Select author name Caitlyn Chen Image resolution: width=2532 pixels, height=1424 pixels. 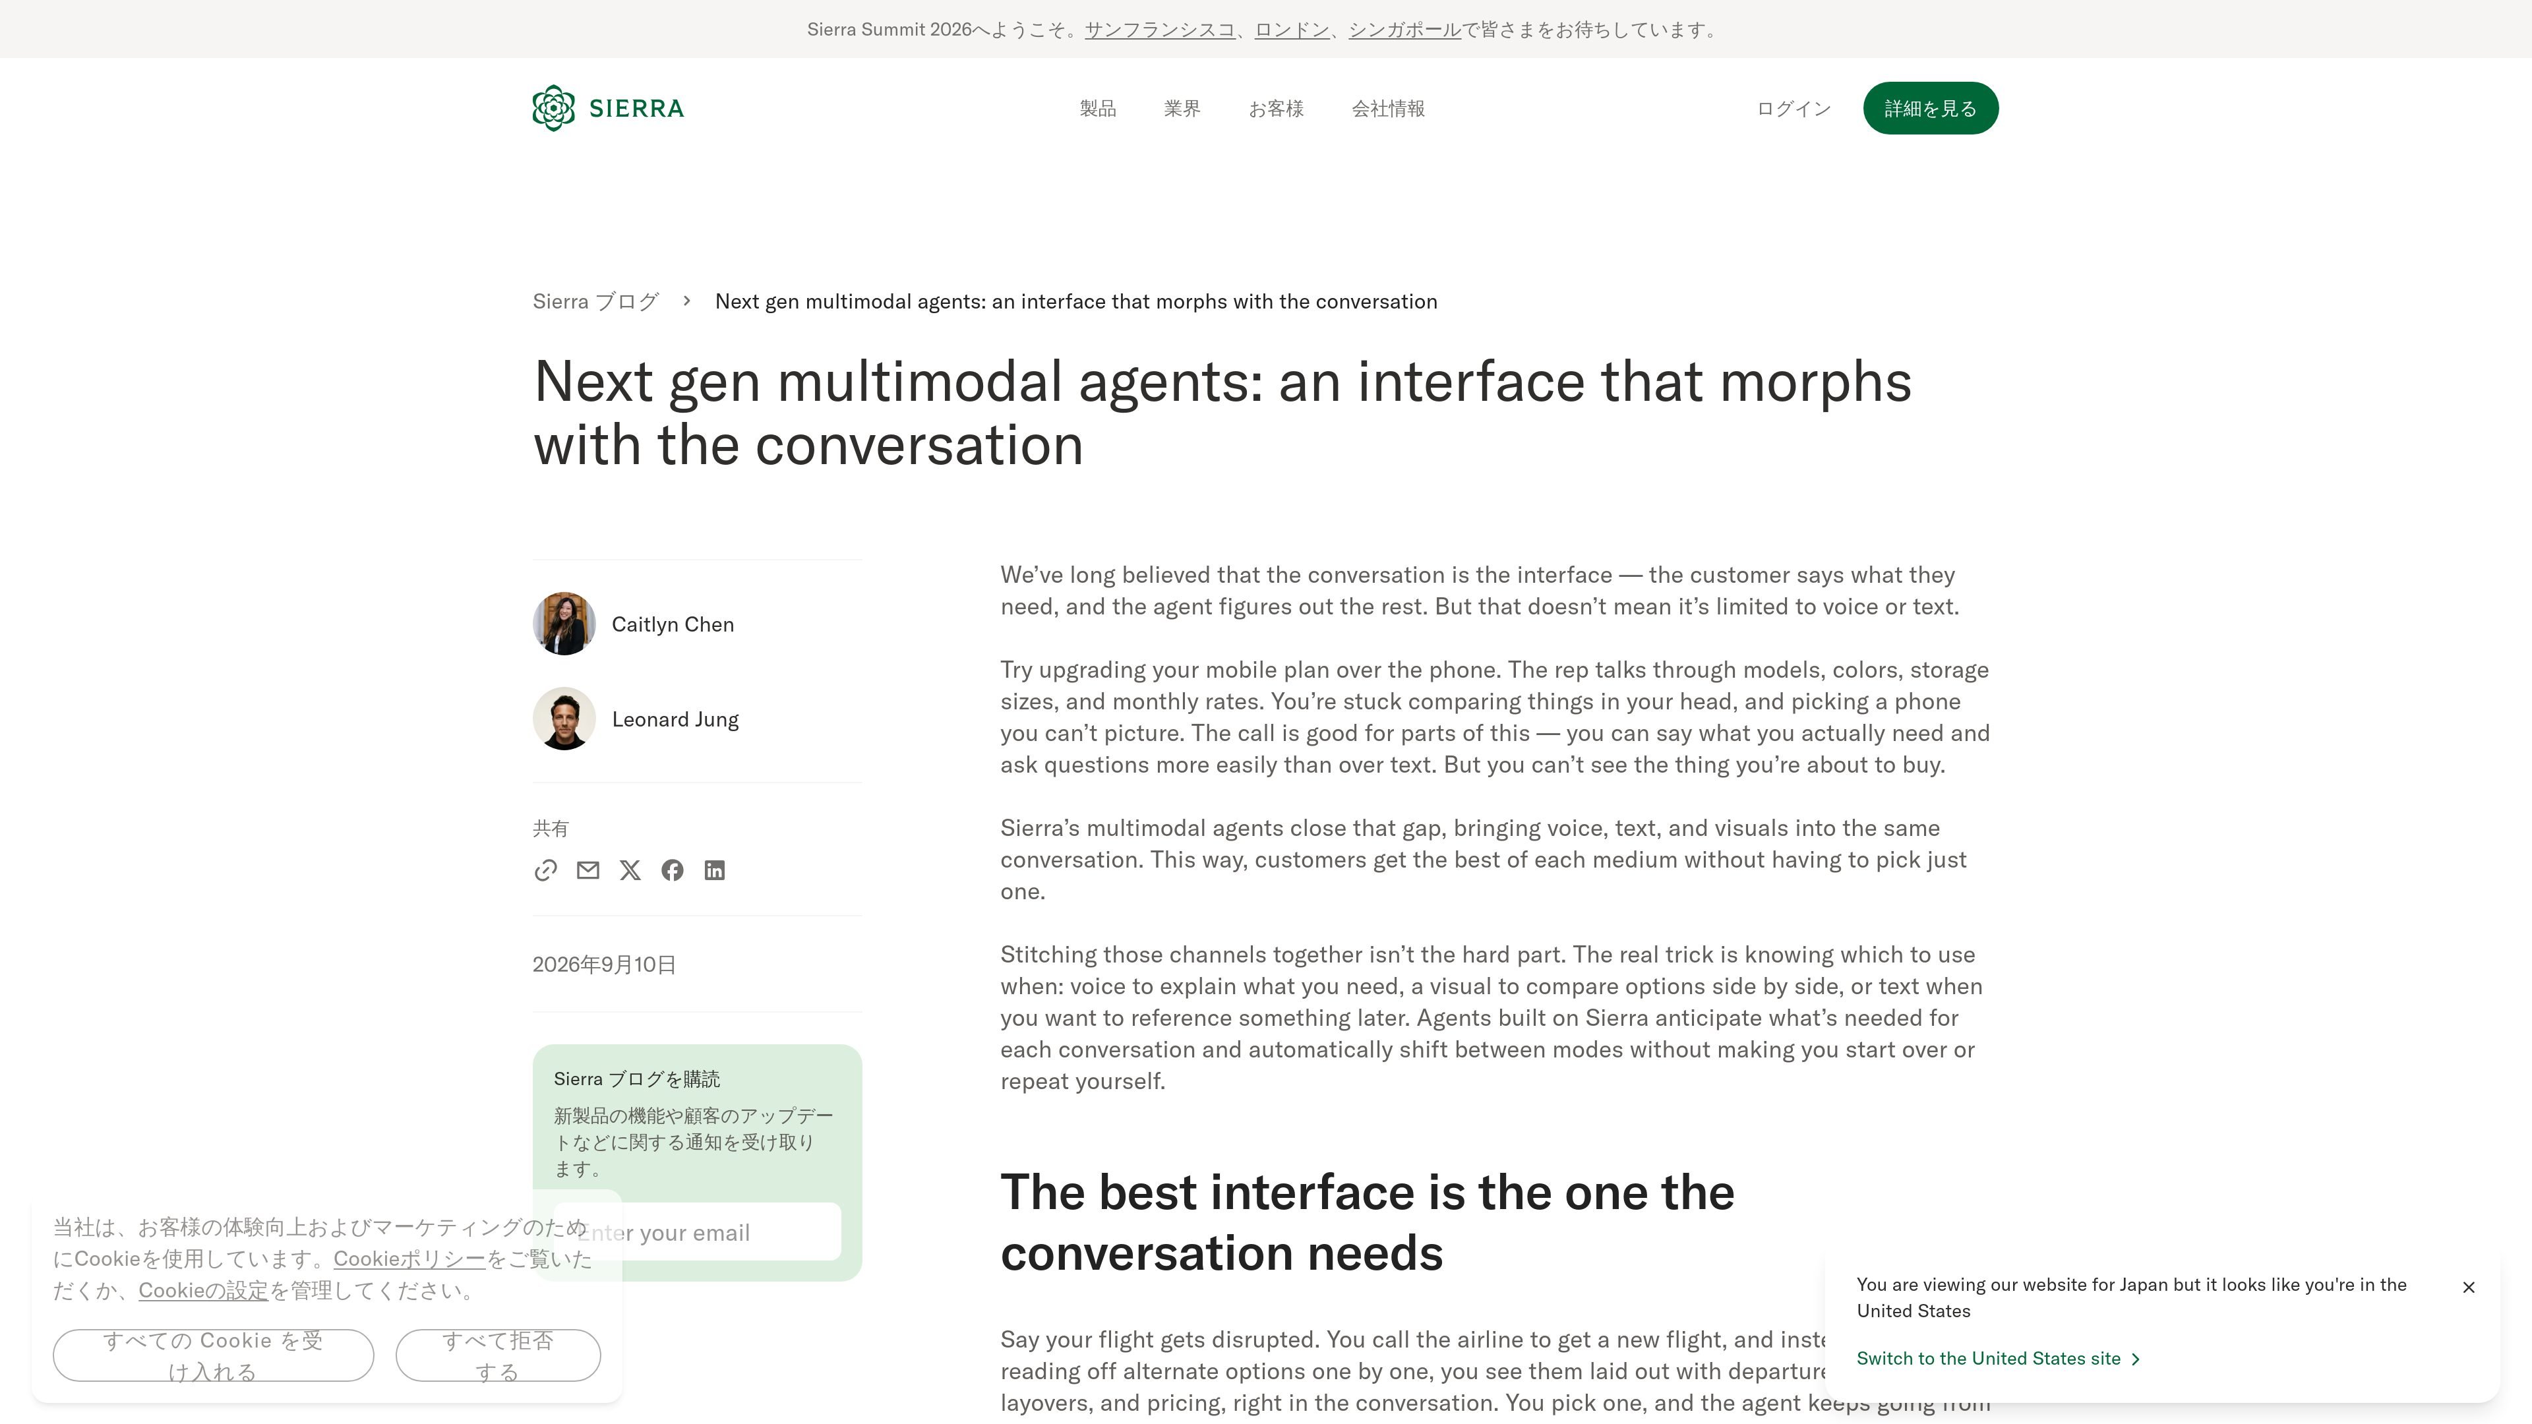pyautogui.click(x=673, y=624)
